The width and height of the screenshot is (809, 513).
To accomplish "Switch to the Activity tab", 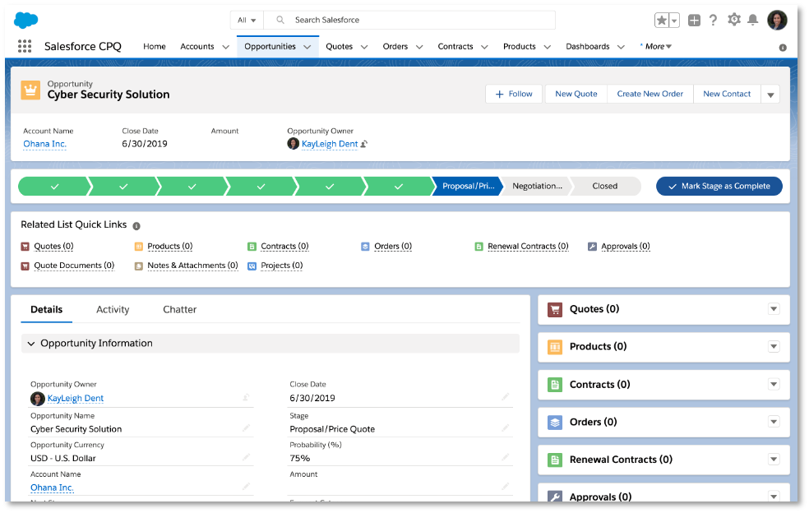I will [x=113, y=310].
